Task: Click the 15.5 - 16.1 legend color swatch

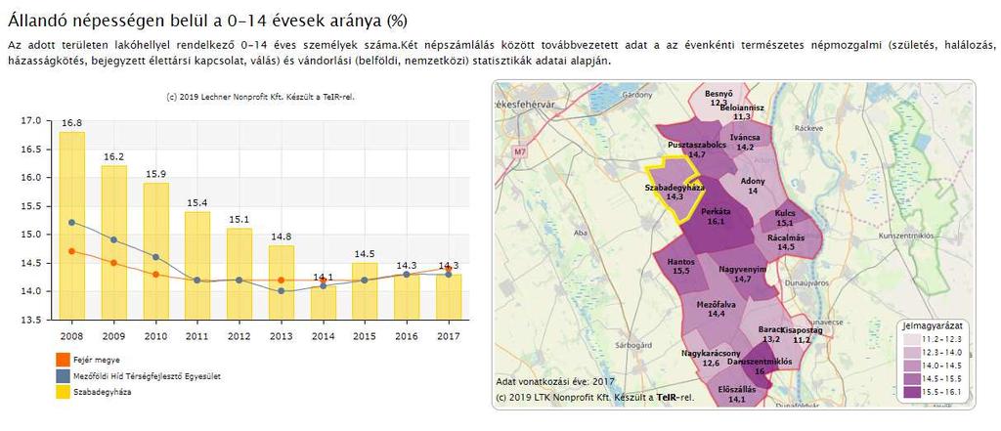Action: pos(913,393)
